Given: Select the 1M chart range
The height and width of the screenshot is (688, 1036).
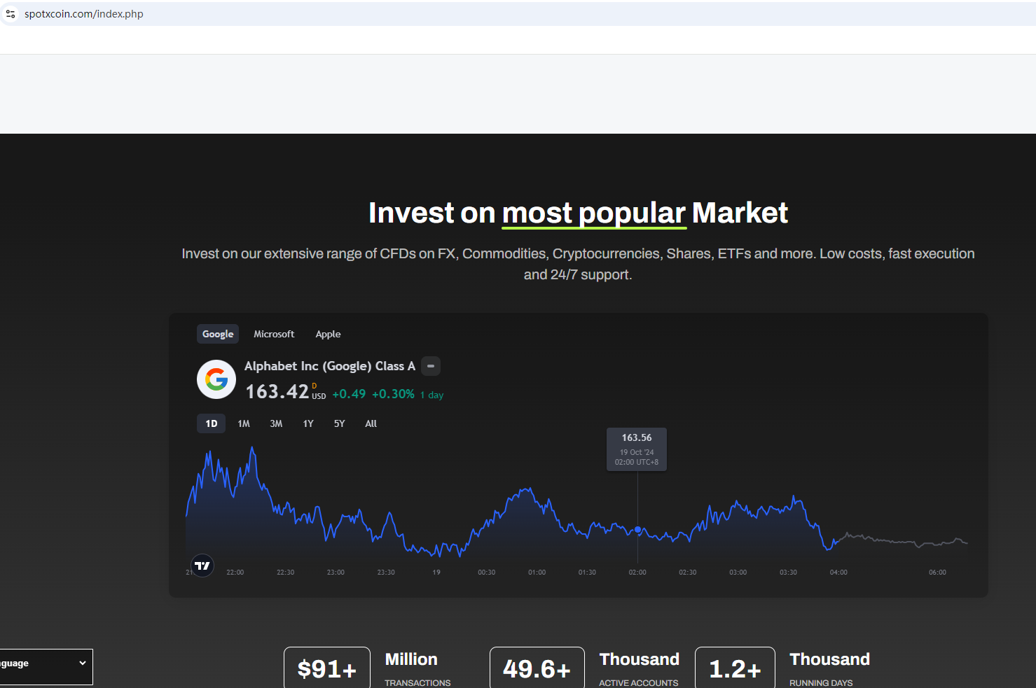Looking at the screenshot, I should (x=244, y=423).
